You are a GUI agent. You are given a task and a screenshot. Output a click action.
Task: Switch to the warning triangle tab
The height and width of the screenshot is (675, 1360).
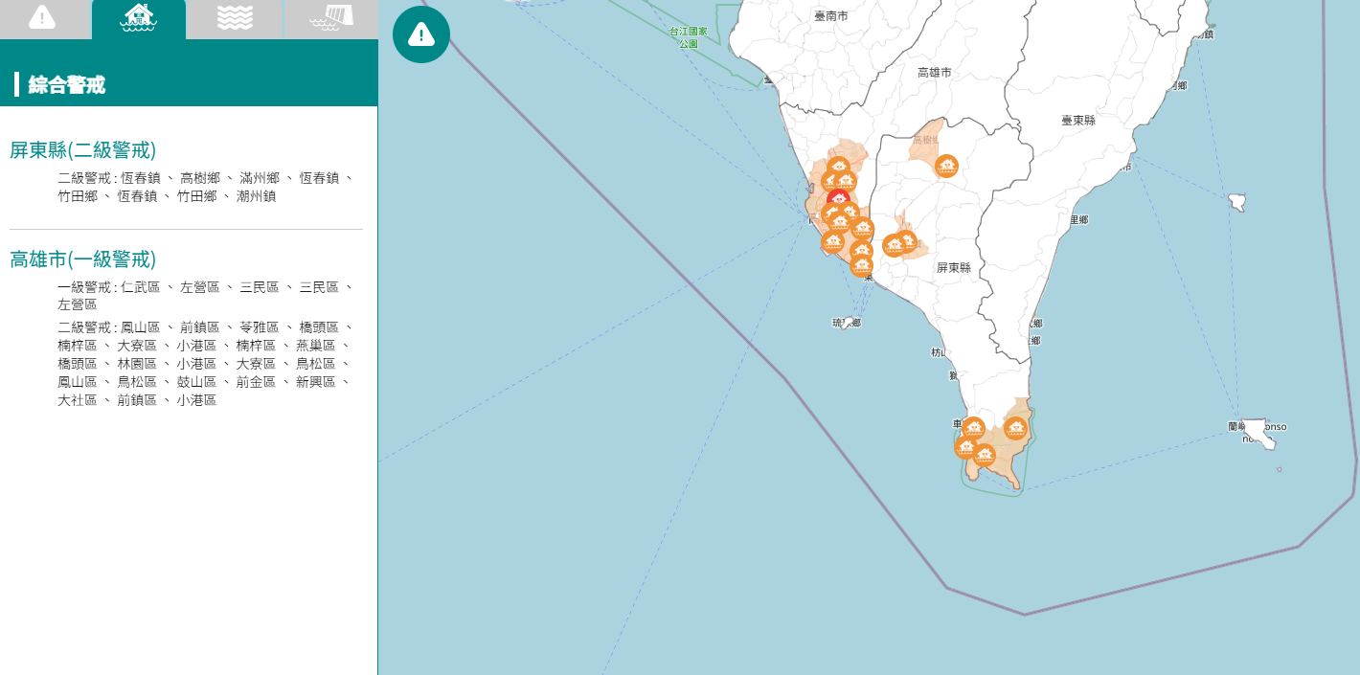pyautogui.click(x=42, y=17)
